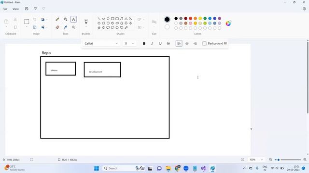Open weather widget on taskbar

click(15, 168)
